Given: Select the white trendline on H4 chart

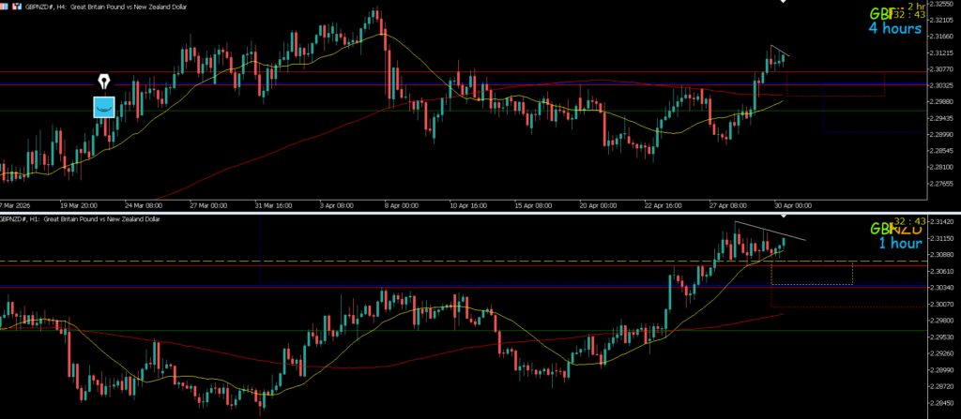Looking at the screenshot, I should (780, 51).
